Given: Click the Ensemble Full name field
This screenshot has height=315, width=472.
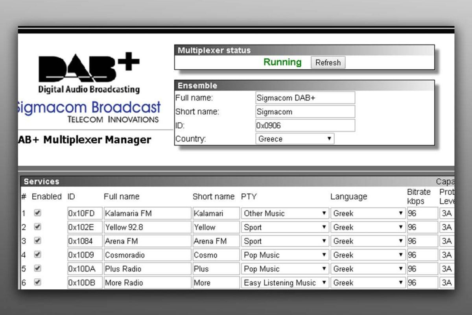Looking at the screenshot, I should pos(305,98).
